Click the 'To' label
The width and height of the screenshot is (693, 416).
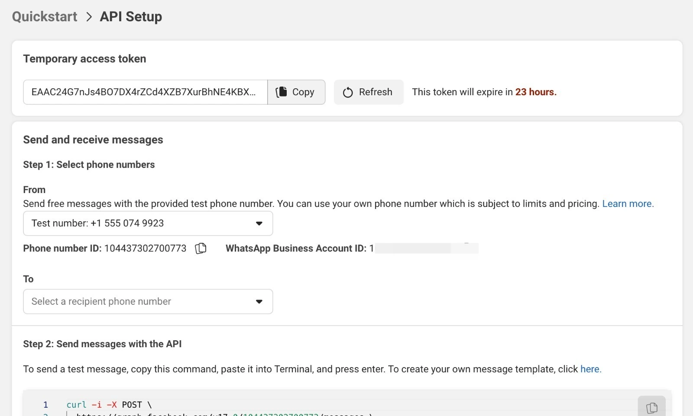(x=29, y=279)
